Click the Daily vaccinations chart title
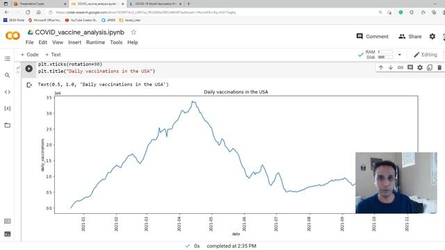This screenshot has height=250, width=445. (236, 92)
